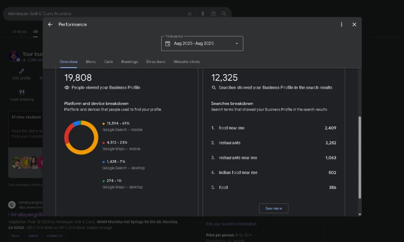Go to the Directions tab
Screen dimensions: 404x242
click(156, 62)
